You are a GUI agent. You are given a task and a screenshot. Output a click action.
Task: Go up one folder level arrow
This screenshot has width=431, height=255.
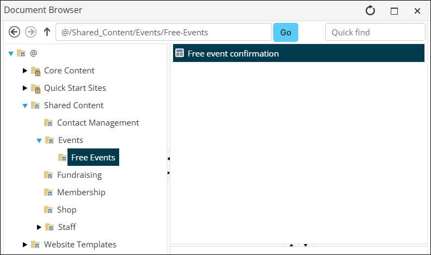pyautogui.click(x=47, y=32)
